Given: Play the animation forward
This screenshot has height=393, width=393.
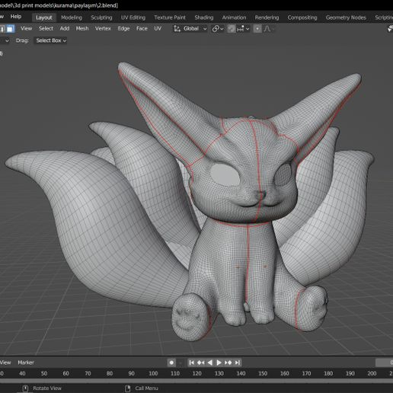Looking at the screenshot, I should [219, 363].
